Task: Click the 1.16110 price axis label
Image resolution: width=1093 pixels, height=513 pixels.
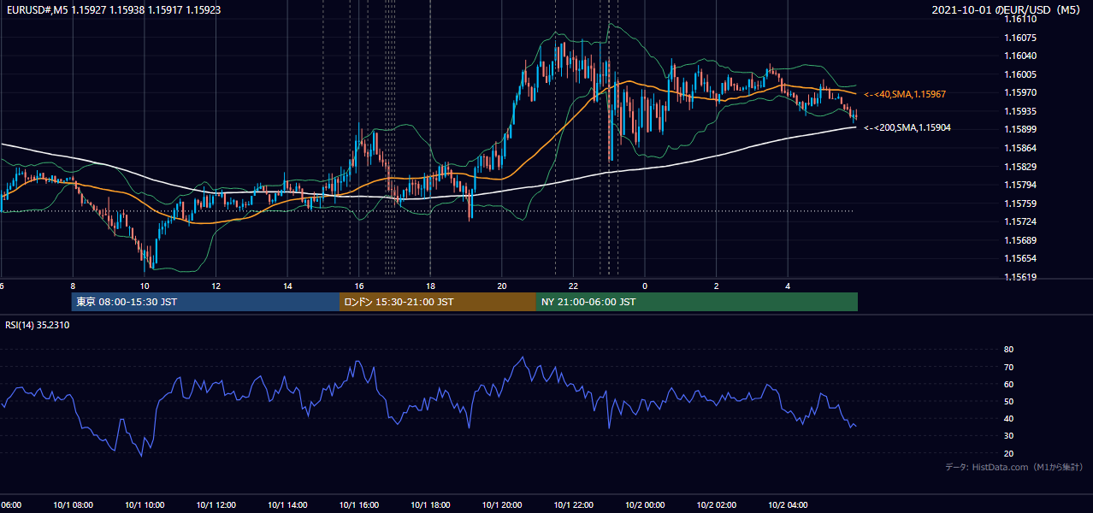Action: pyautogui.click(x=1021, y=19)
